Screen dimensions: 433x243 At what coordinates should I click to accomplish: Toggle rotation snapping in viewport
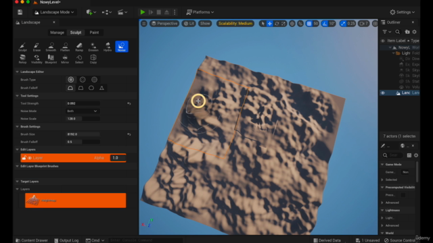click(x=325, y=24)
